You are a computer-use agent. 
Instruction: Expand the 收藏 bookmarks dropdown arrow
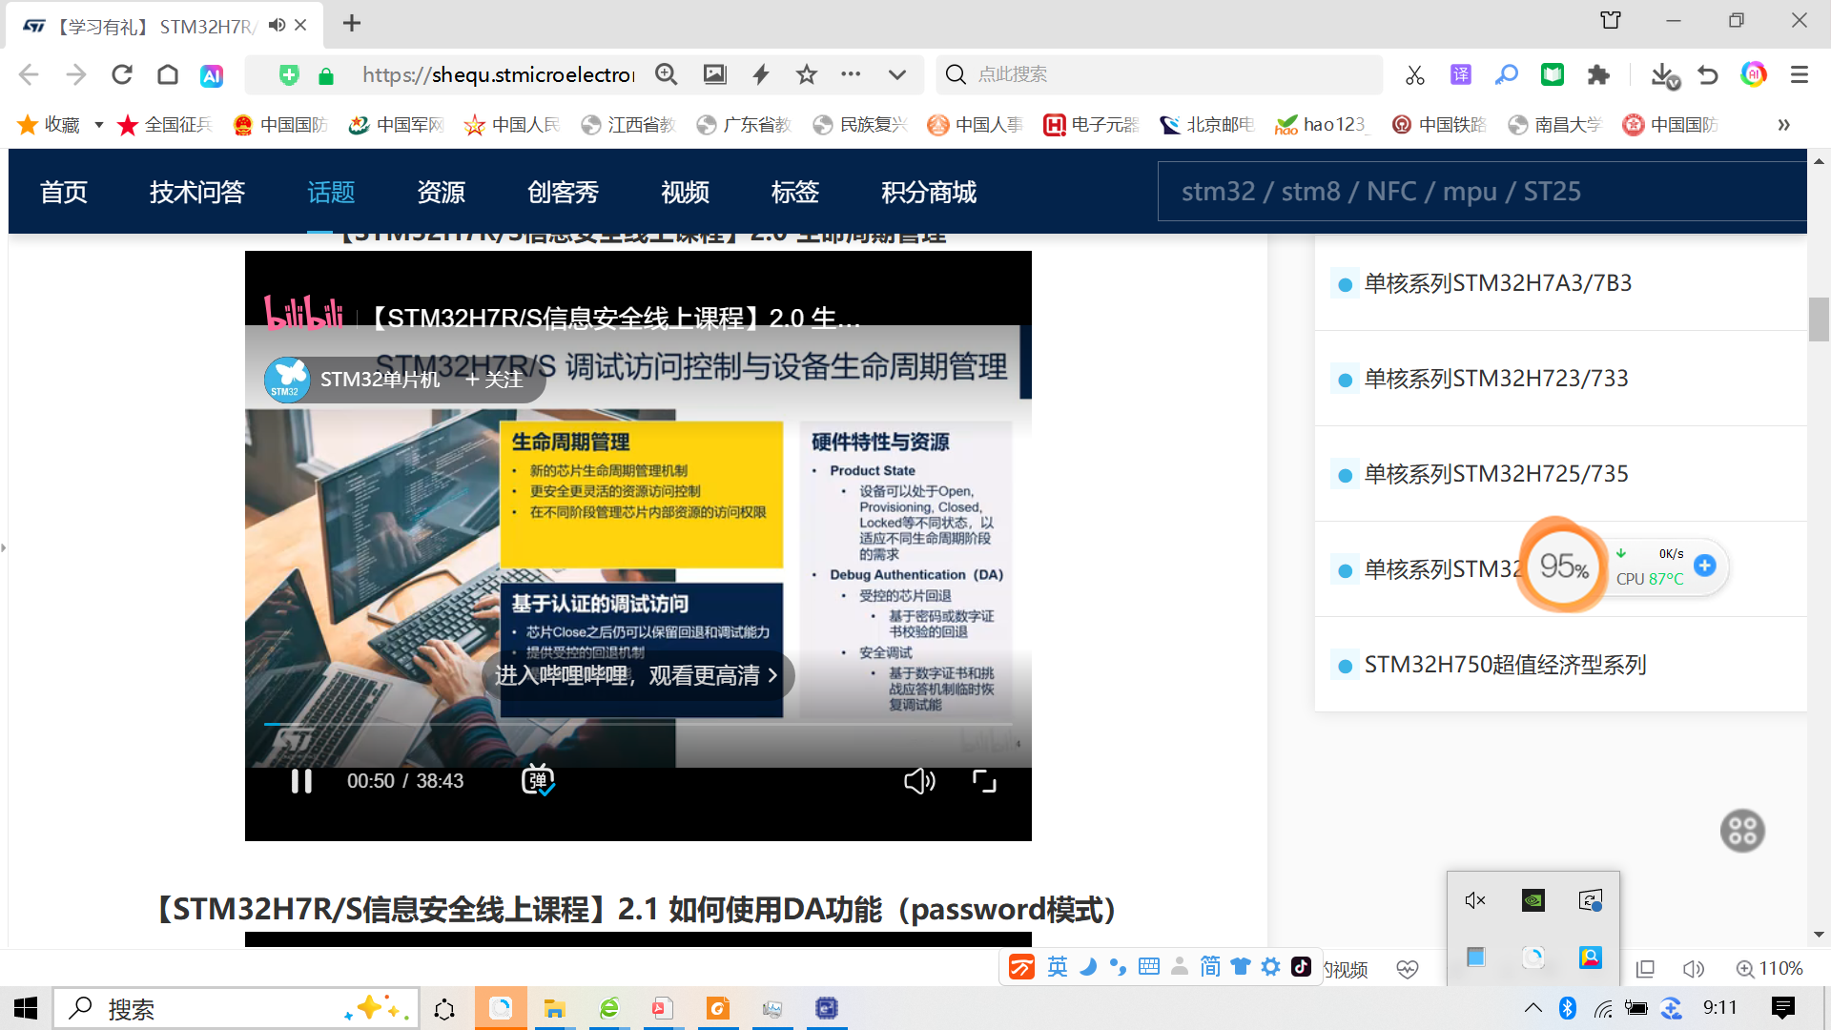click(98, 125)
